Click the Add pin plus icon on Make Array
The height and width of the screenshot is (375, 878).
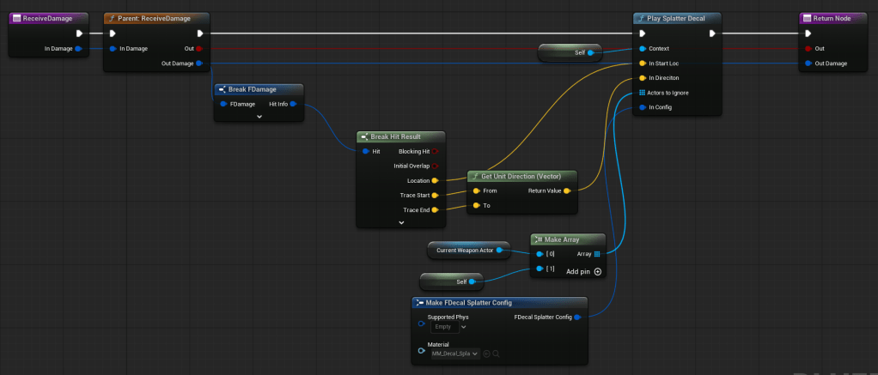tap(597, 271)
